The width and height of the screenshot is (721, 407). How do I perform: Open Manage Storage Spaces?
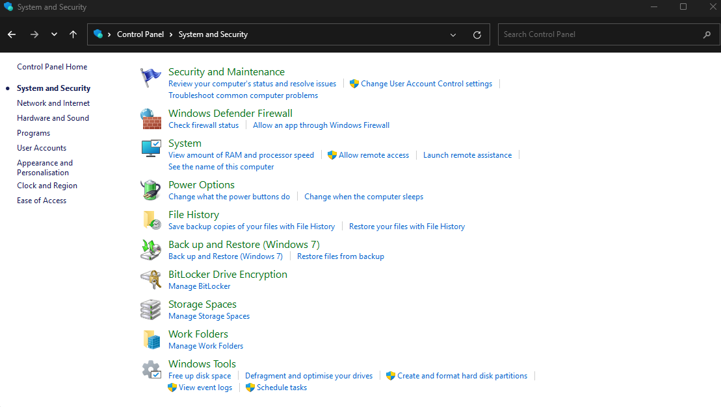click(209, 316)
